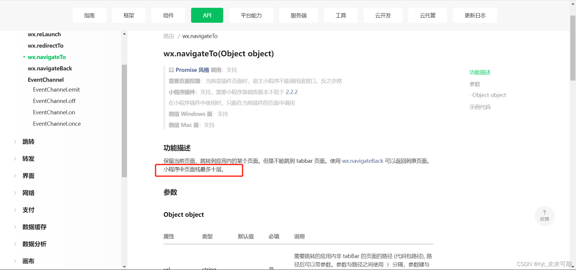
Task: Open the 路由 breadcrumb link
Action: click(x=168, y=36)
